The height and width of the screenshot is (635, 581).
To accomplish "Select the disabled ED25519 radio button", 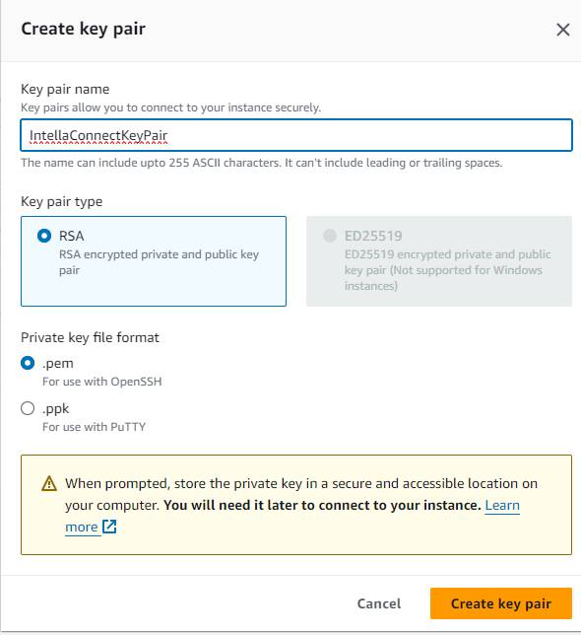I will click(330, 236).
